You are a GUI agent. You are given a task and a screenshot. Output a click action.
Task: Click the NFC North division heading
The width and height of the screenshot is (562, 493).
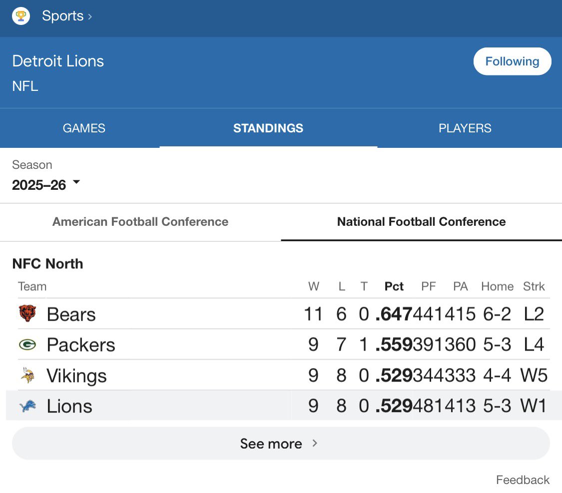pyautogui.click(x=47, y=264)
